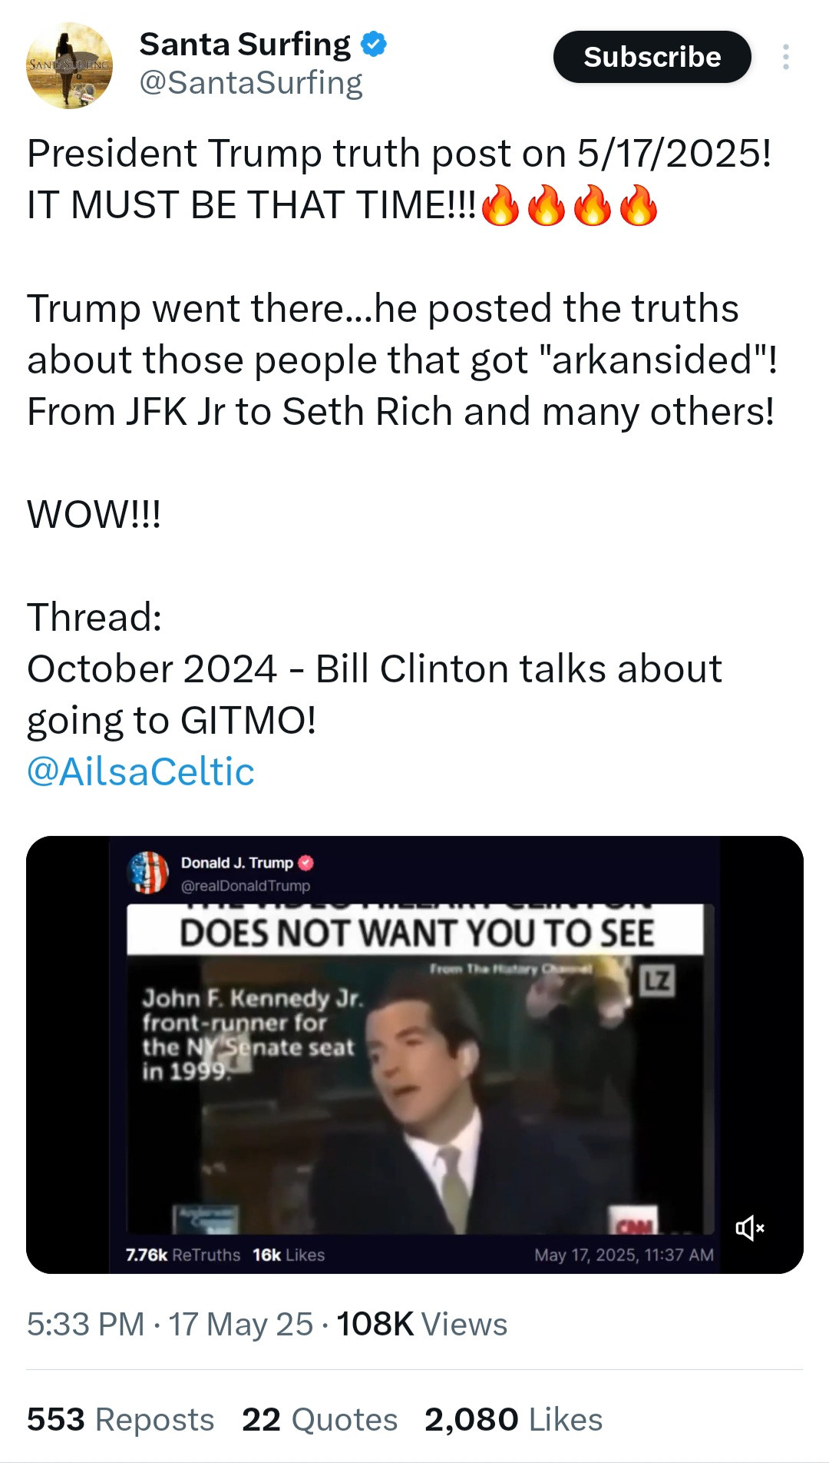
Task: View the 2,080 Likes list
Action: click(514, 1419)
